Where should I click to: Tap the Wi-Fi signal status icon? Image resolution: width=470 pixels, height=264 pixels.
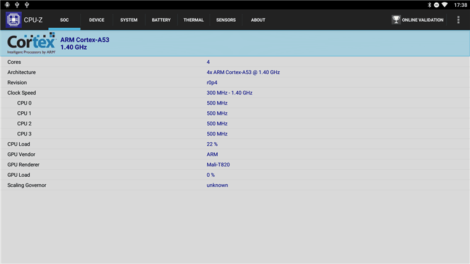click(445, 5)
